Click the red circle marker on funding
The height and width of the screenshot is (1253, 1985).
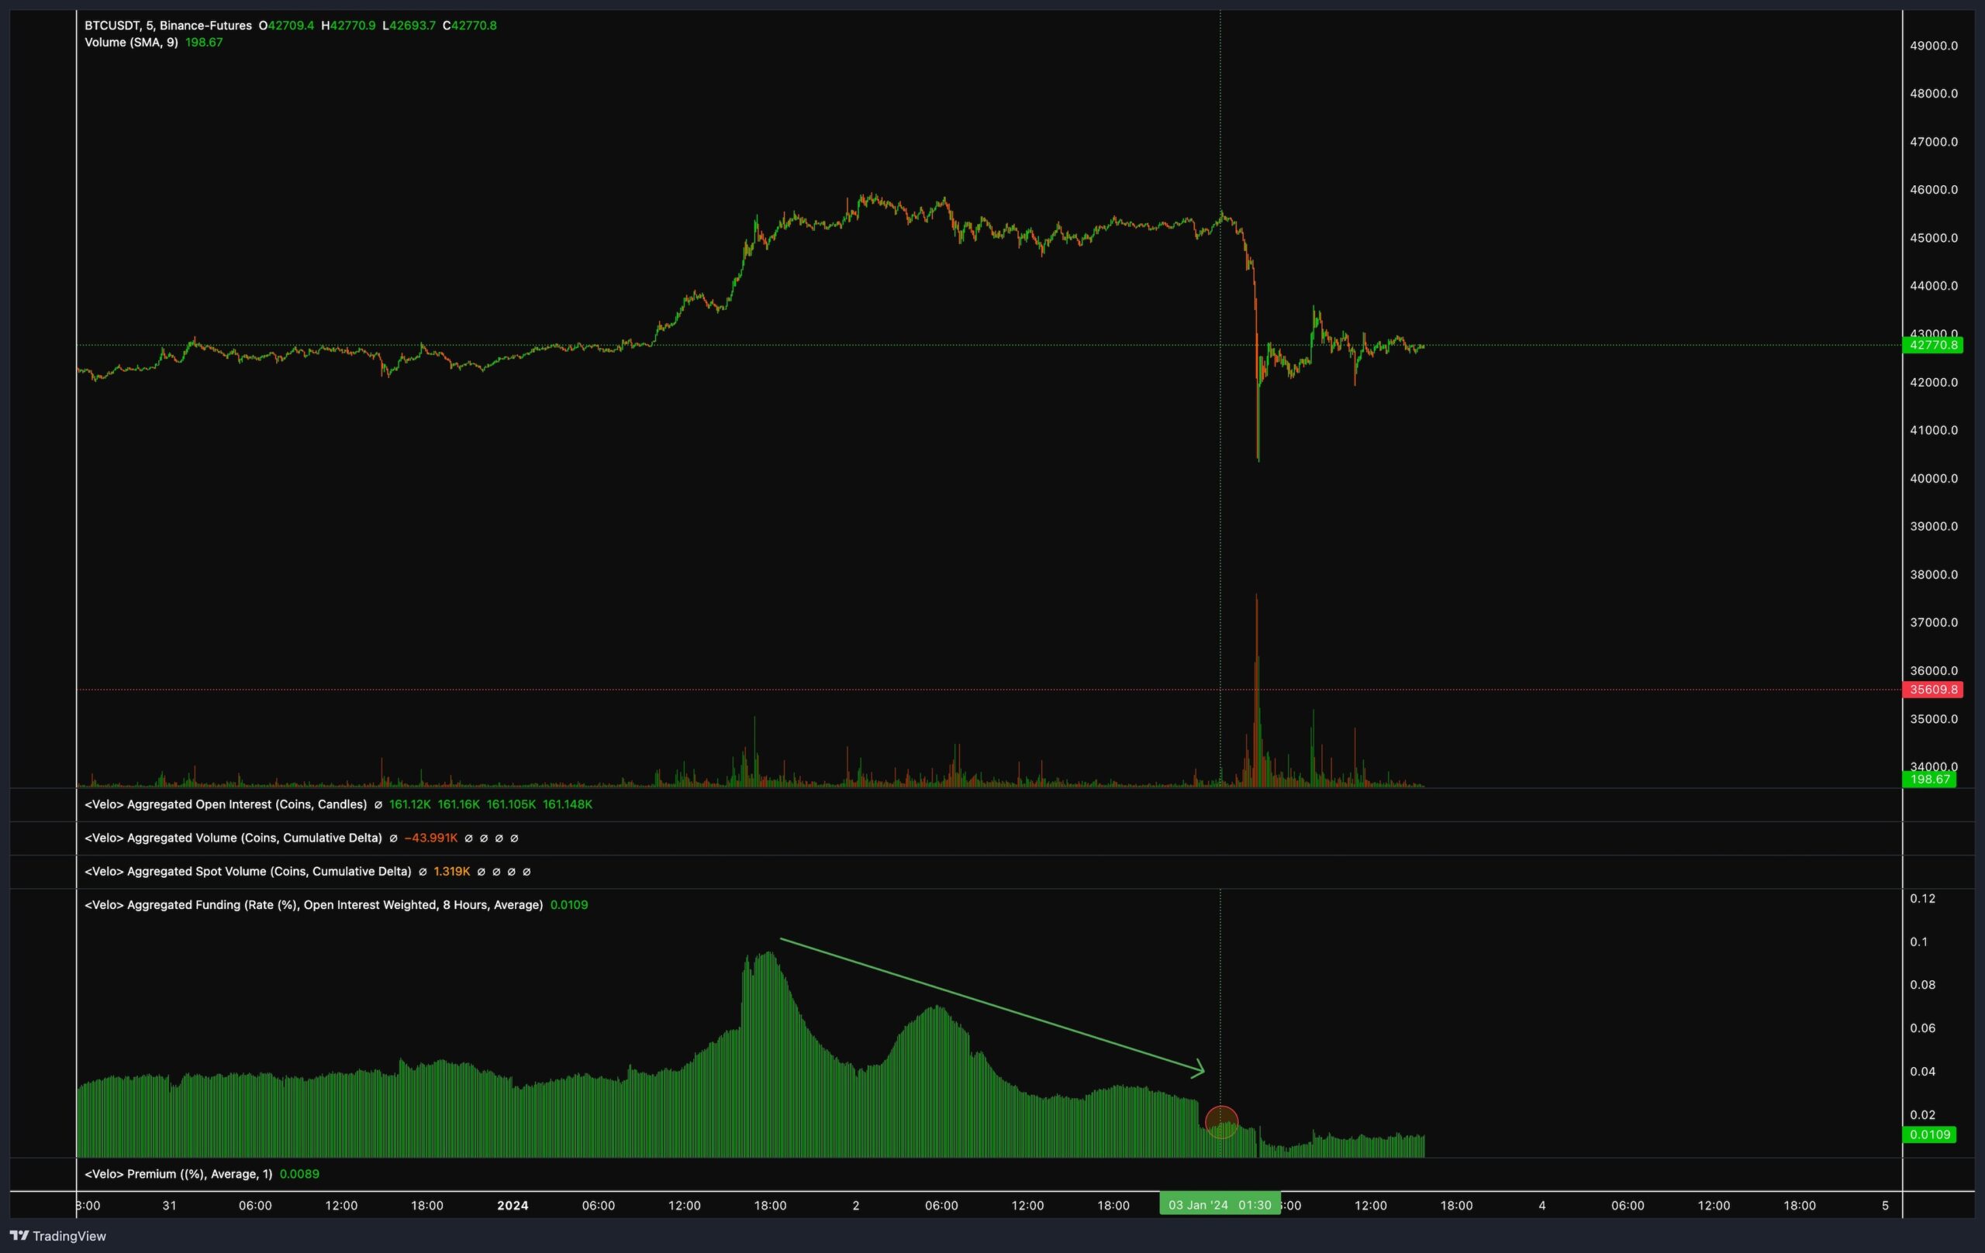pyautogui.click(x=1220, y=1122)
